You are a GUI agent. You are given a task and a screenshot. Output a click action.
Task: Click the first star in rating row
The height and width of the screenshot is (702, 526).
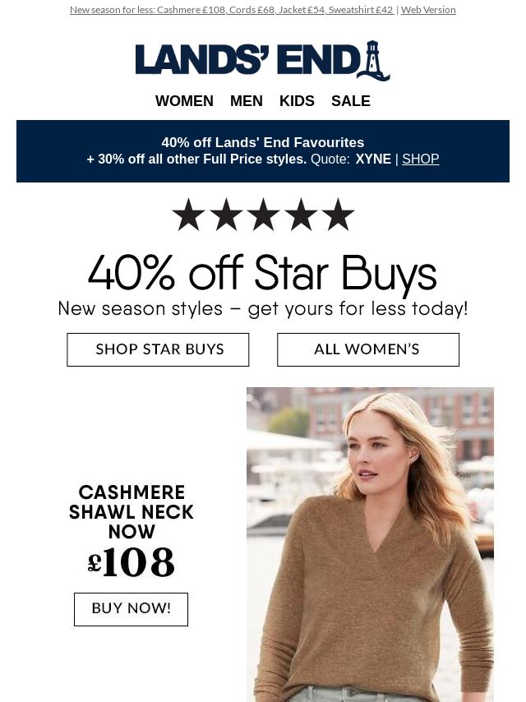coord(188,215)
